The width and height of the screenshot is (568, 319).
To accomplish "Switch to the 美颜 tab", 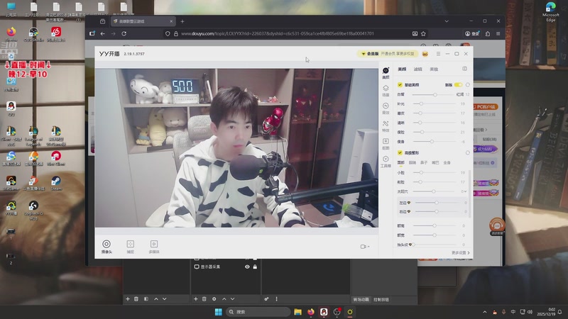I will coord(402,69).
